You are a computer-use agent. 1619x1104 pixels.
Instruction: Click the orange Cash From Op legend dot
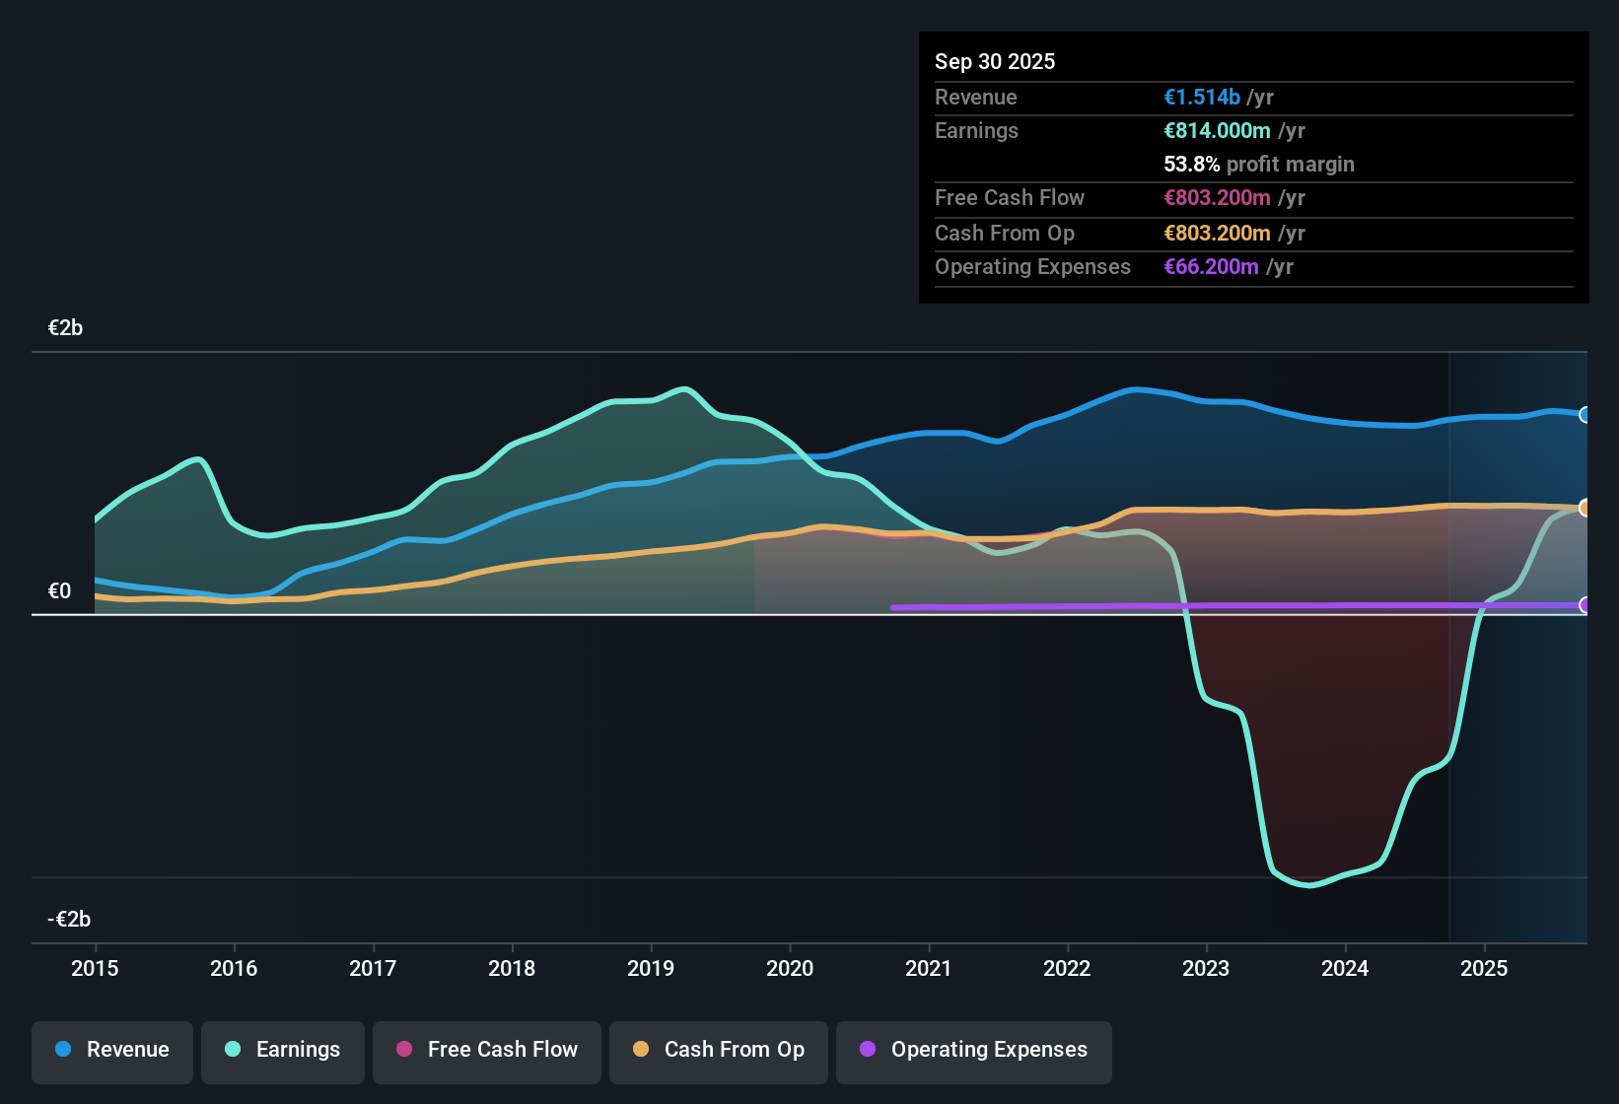pyautogui.click(x=641, y=1051)
